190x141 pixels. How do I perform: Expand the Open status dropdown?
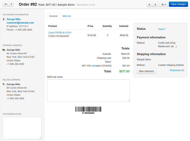(162, 29)
